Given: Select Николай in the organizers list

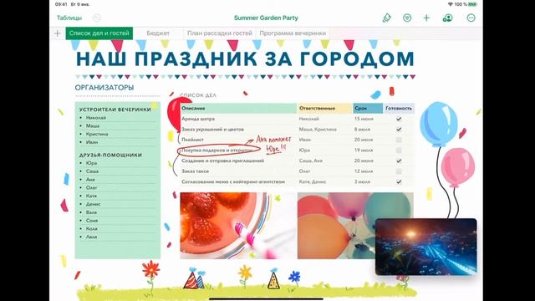Looking at the screenshot, I should pyautogui.click(x=96, y=118).
